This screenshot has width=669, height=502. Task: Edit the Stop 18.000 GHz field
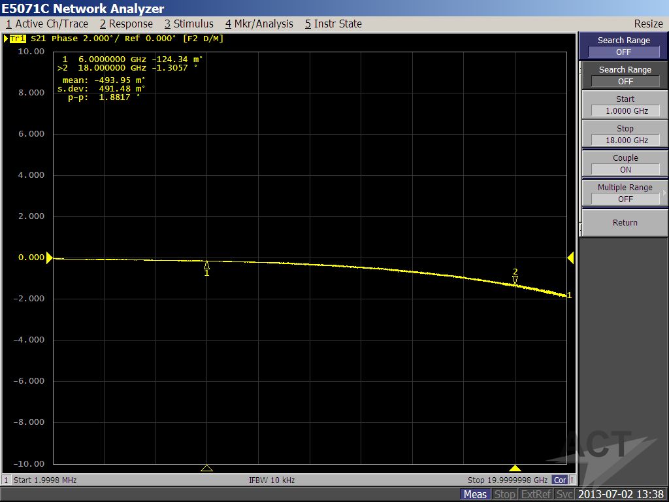[x=625, y=140]
